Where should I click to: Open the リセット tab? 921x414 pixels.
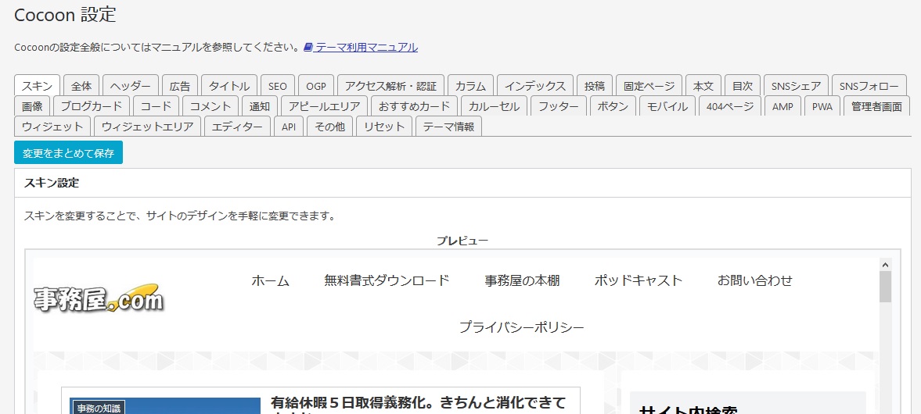point(384,126)
